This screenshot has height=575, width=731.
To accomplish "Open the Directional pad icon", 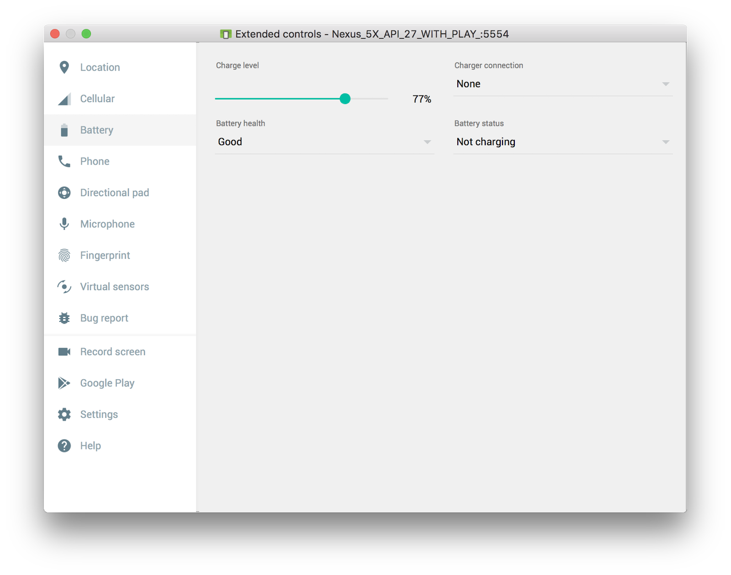I will click(64, 193).
